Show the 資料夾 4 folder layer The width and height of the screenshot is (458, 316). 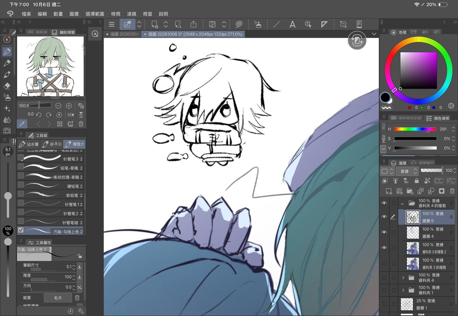click(384, 277)
